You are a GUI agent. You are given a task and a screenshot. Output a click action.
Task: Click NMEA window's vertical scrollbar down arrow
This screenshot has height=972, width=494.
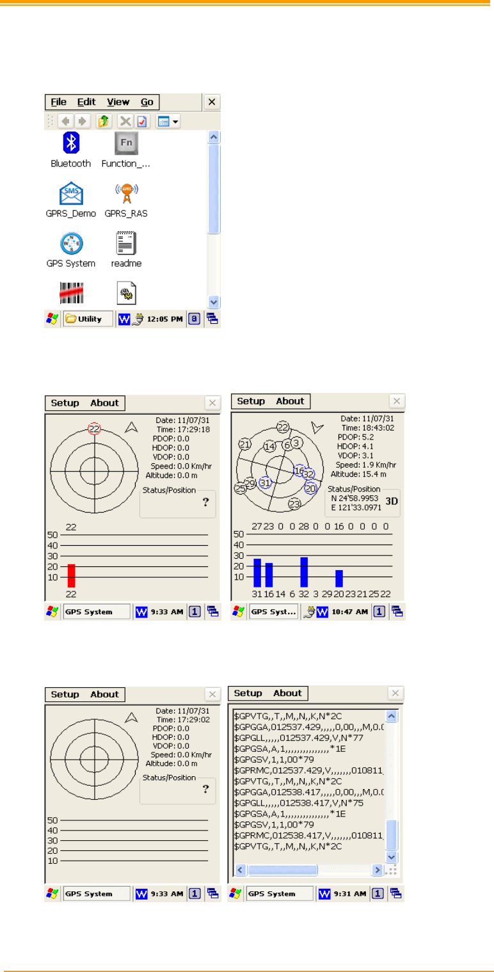[x=393, y=857]
